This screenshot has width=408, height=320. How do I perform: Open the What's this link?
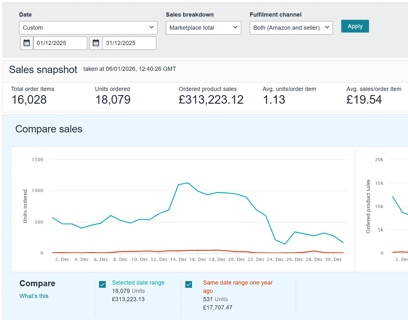point(34,296)
